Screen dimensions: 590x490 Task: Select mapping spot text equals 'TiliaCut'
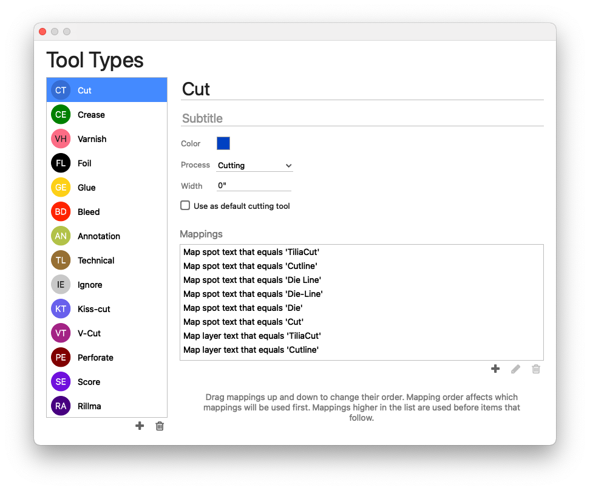[x=362, y=252]
